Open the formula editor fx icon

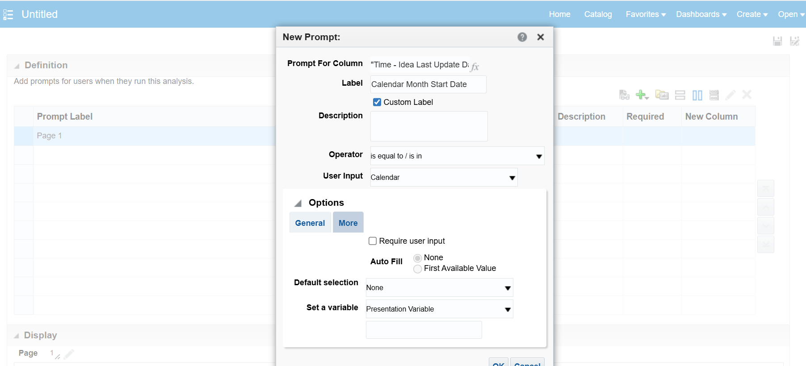[x=474, y=67]
